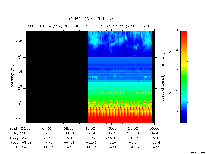Screen dimensions: 206x154
Task: Pick the green middle of the colorbar
Action: [x=184, y=79]
